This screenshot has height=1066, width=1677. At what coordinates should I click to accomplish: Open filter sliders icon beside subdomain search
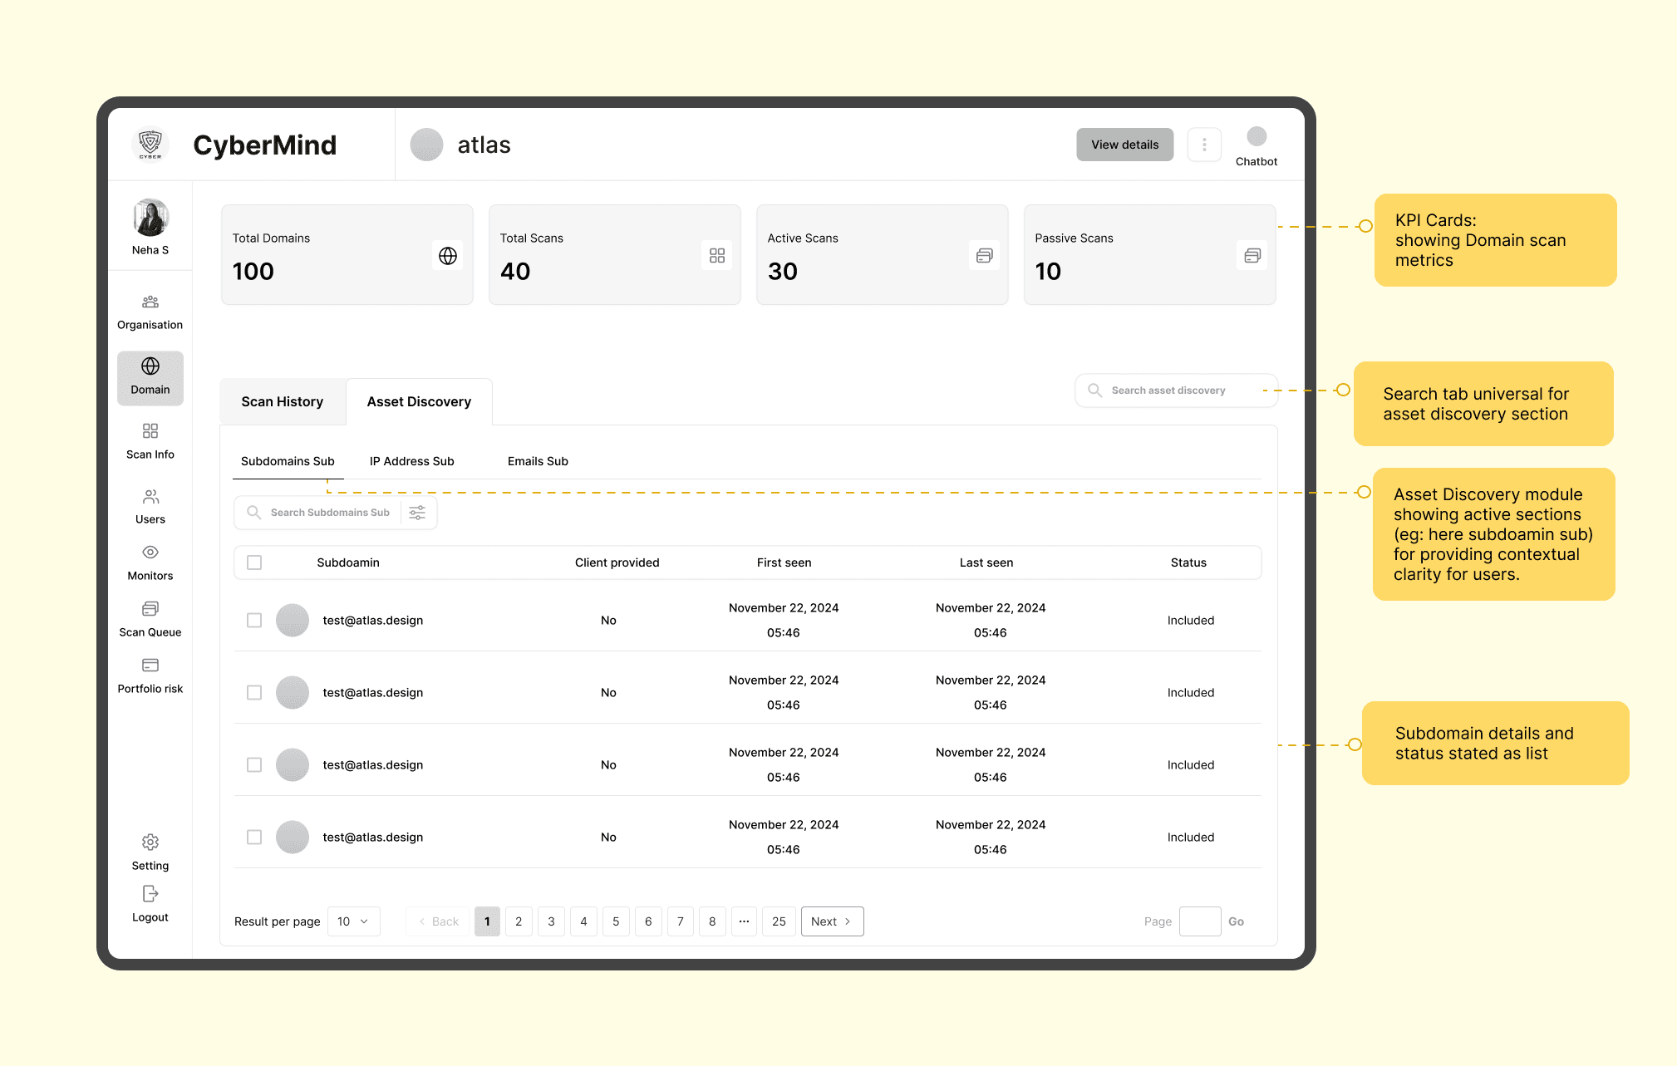click(x=417, y=513)
